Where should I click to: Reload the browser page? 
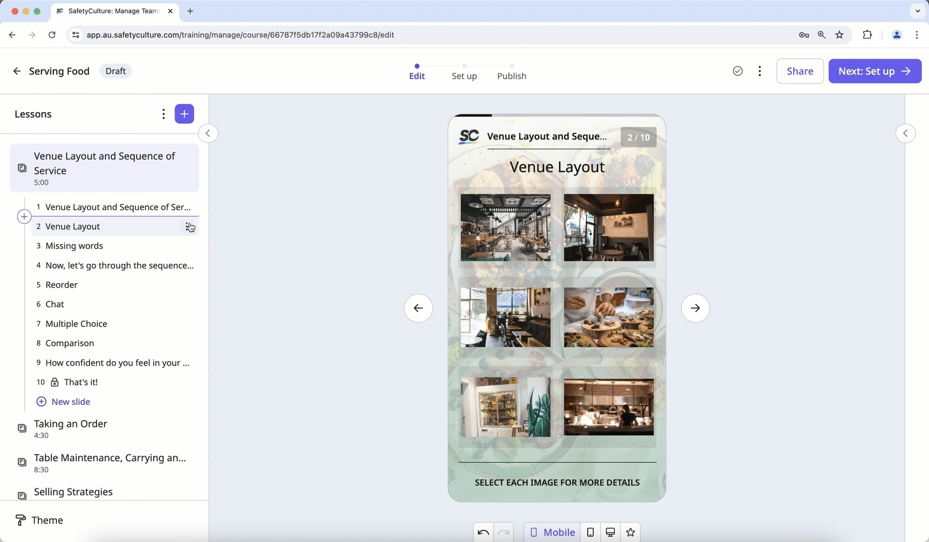tap(52, 35)
